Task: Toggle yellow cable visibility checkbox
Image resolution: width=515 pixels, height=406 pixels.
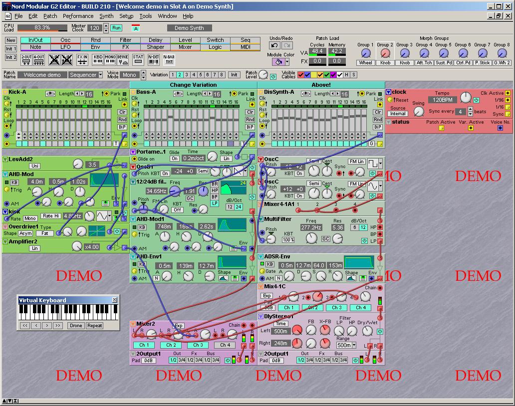Action: pos(314,75)
